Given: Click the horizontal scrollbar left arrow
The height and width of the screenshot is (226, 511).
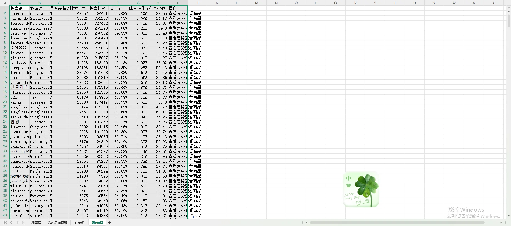Looking at the screenshot, I should click(x=307, y=222).
